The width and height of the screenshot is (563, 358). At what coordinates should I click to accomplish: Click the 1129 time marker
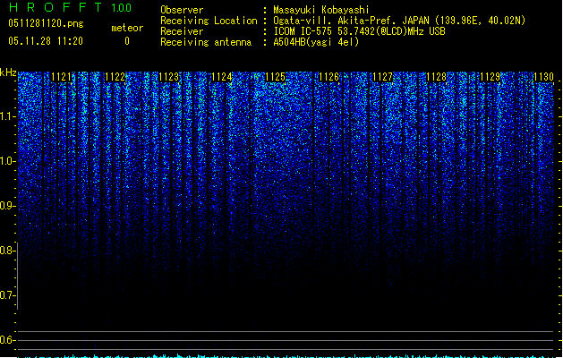click(x=490, y=77)
